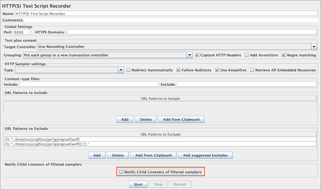Uncheck the Follow Redirects checkbox
The width and height of the screenshot is (321, 190).
point(179,70)
